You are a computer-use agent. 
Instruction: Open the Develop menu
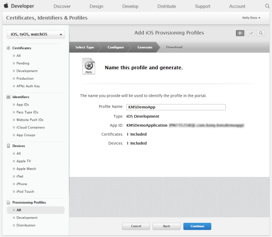point(130,6)
